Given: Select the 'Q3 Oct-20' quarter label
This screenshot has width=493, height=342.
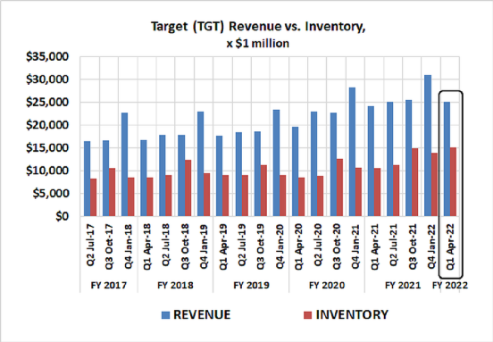Looking at the screenshot, I should click(337, 246).
